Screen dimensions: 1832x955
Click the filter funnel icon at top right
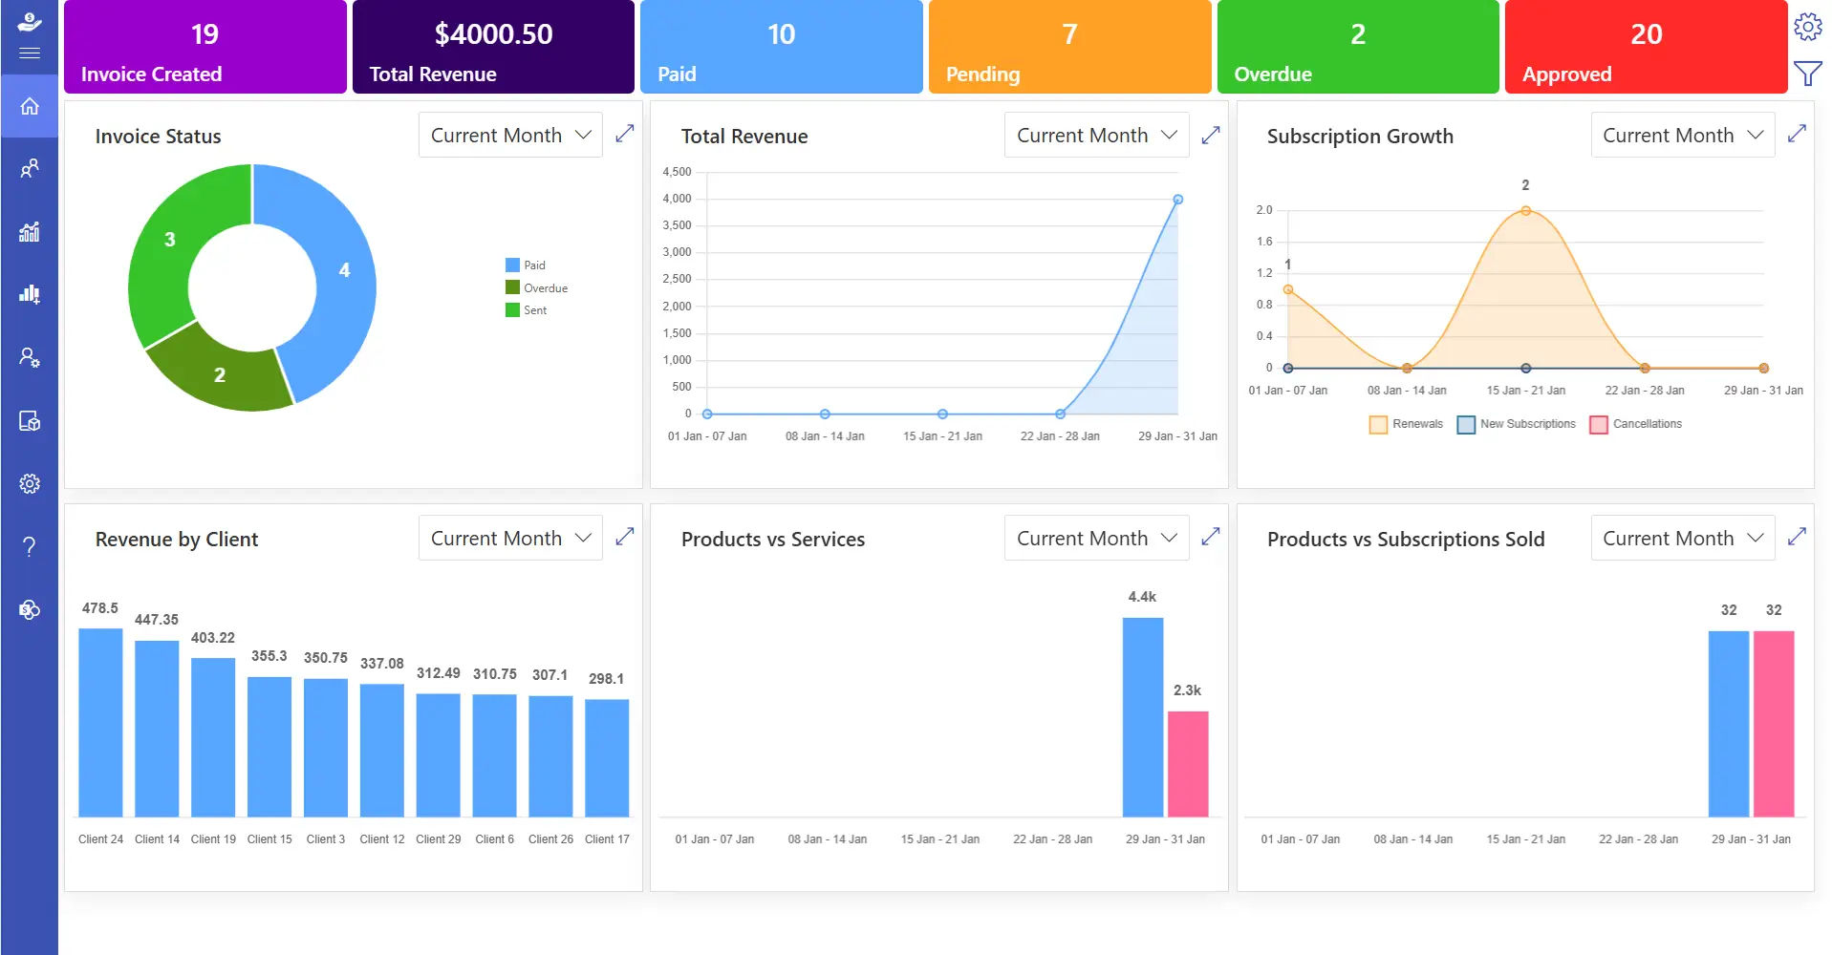(1807, 72)
